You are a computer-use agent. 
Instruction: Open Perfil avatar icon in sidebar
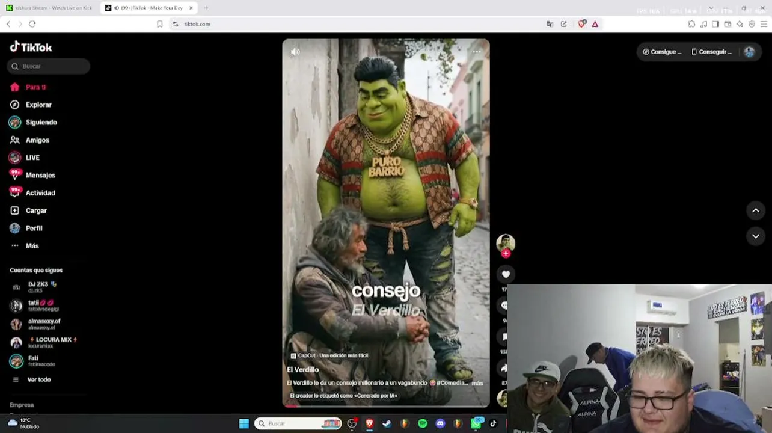[x=15, y=228]
